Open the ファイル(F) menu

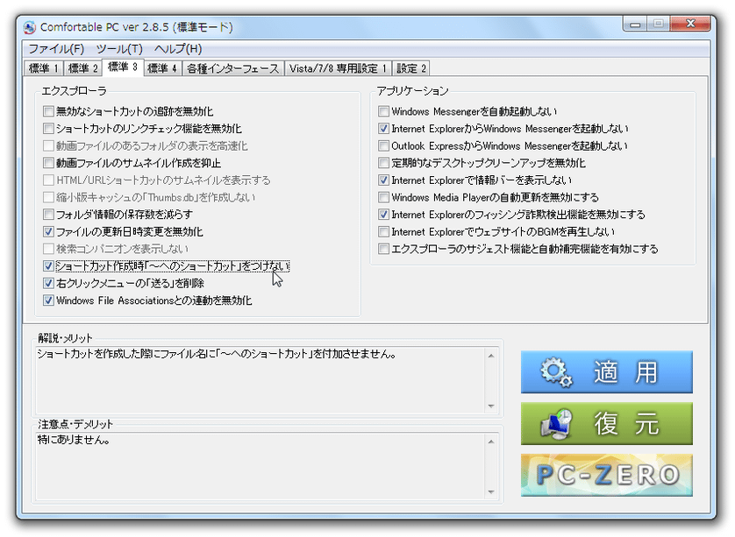pyautogui.click(x=56, y=49)
